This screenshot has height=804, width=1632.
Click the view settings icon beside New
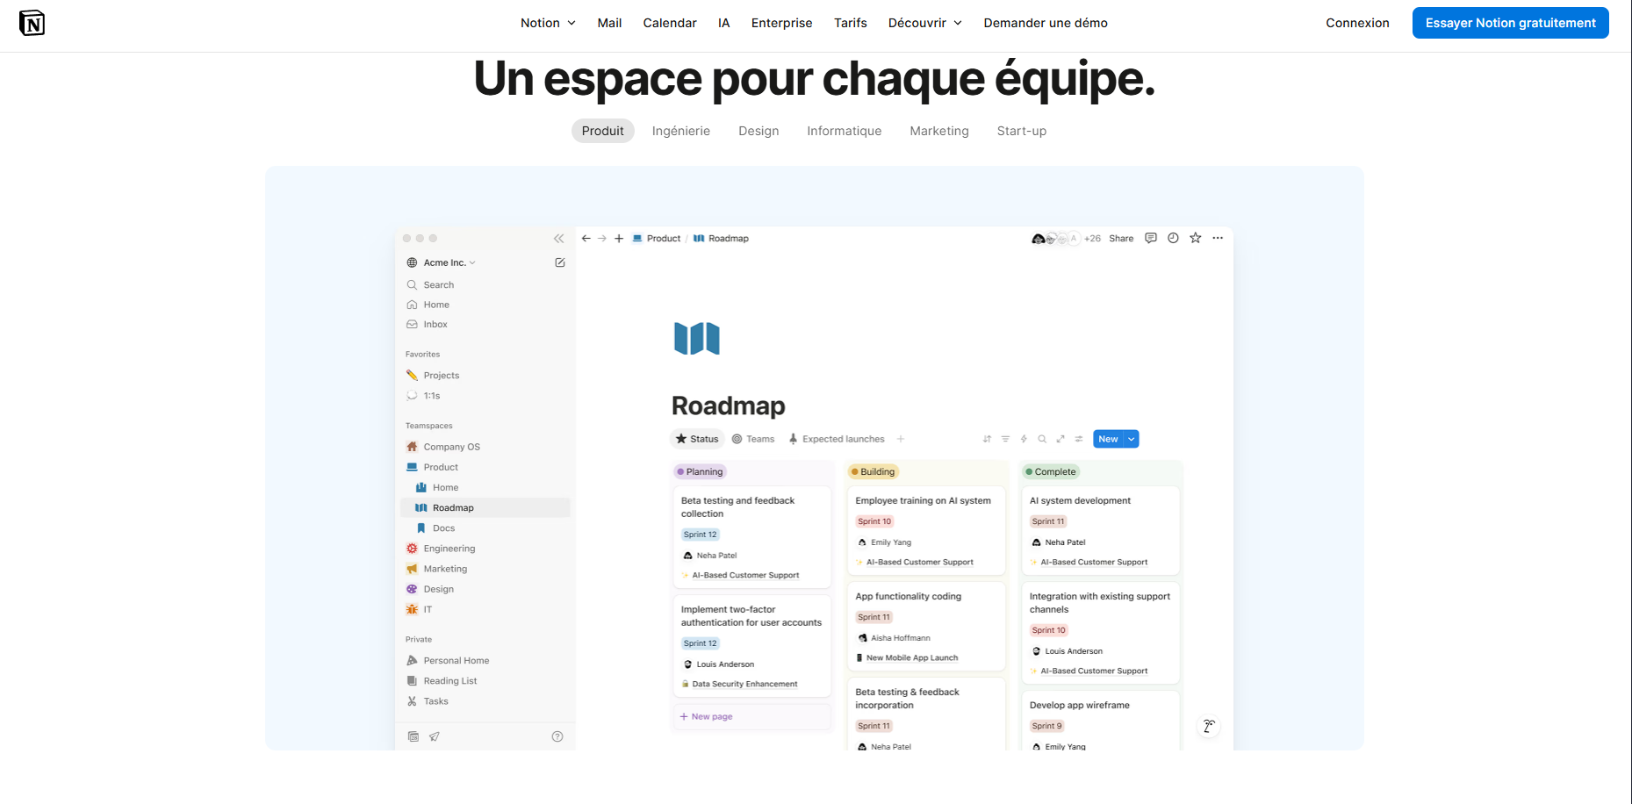point(1079,439)
